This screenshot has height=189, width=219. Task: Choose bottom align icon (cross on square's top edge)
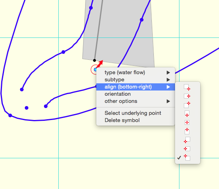[x=187, y=131]
